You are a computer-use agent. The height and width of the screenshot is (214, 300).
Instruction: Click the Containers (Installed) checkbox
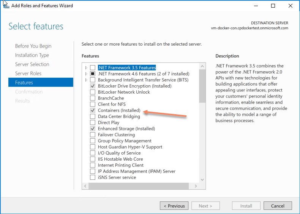[x=93, y=110]
